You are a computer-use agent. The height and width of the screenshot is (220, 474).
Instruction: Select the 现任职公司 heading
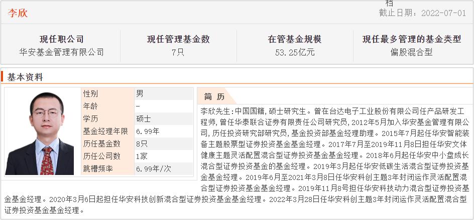pos(61,39)
